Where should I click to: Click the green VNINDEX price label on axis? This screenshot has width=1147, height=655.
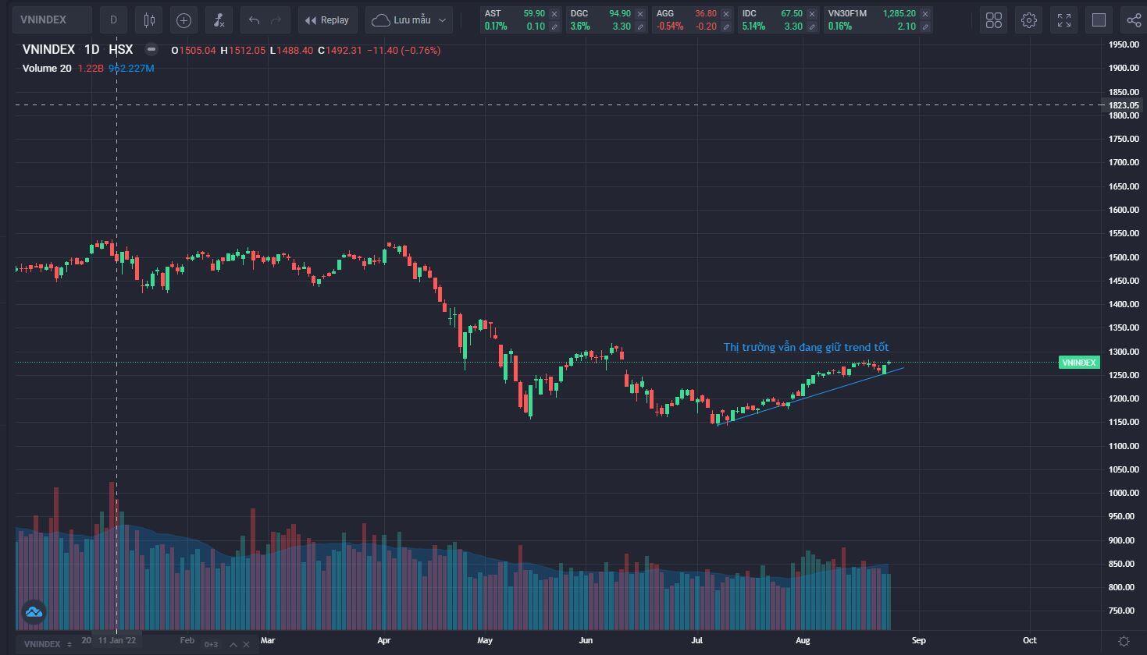coord(1079,363)
